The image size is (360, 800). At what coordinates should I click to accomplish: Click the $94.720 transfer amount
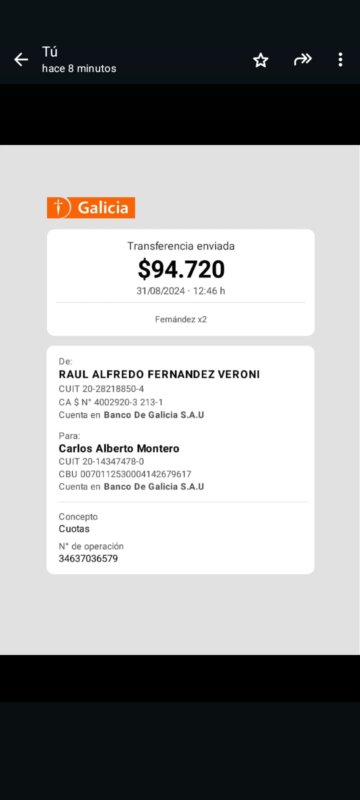tap(181, 269)
